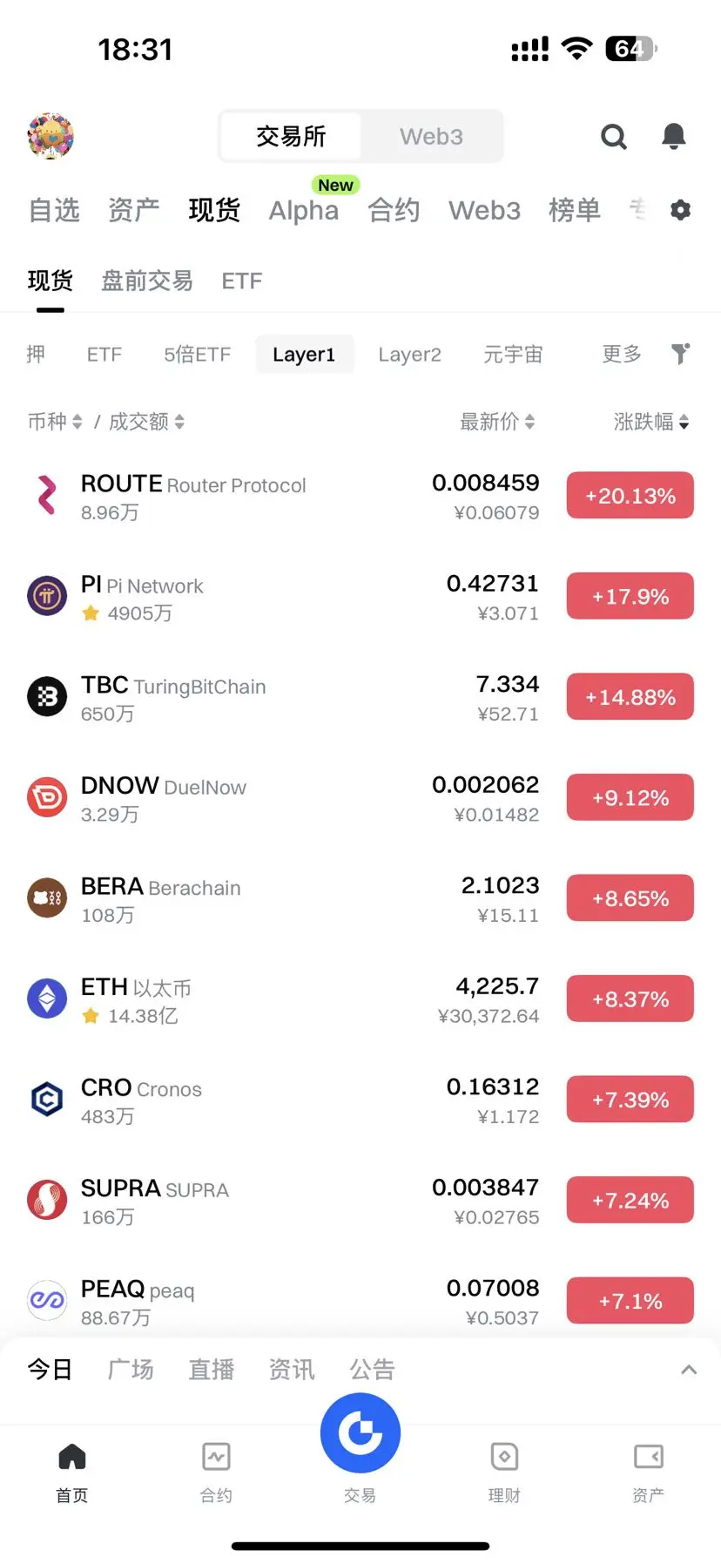721x1564 pixels.
Task: Tap the center 交易 trade button
Action: pos(360,1433)
